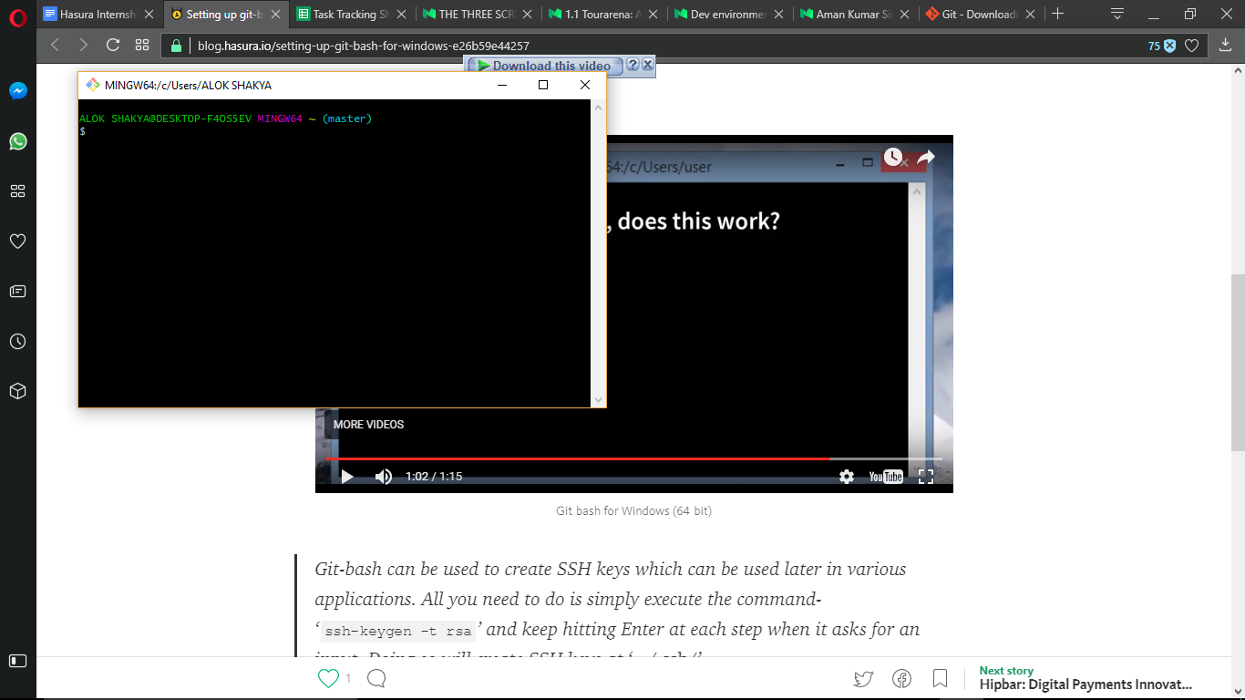Enter fullscreen on the video player
Viewport: 1245px width, 700px height.
[x=926, y=477]
